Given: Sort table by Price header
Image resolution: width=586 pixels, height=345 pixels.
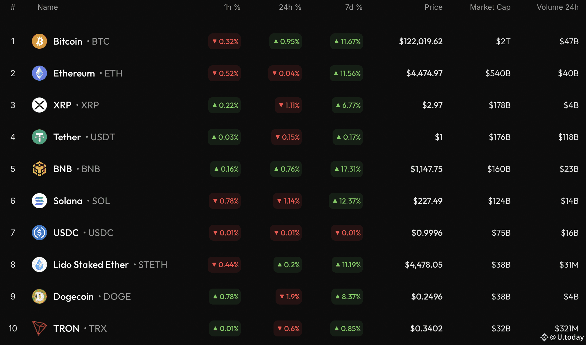Looking at the screenshot, I should click(433, 7).
